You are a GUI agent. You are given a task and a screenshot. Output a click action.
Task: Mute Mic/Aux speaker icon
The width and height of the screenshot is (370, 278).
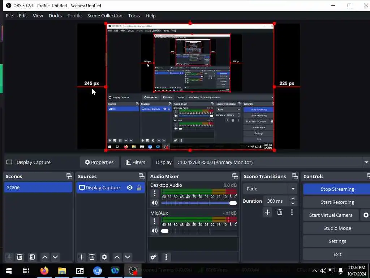(155, 231)
